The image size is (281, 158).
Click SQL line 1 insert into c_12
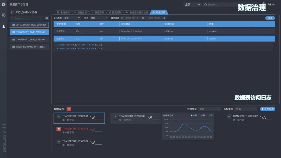(x=79, y=45)
